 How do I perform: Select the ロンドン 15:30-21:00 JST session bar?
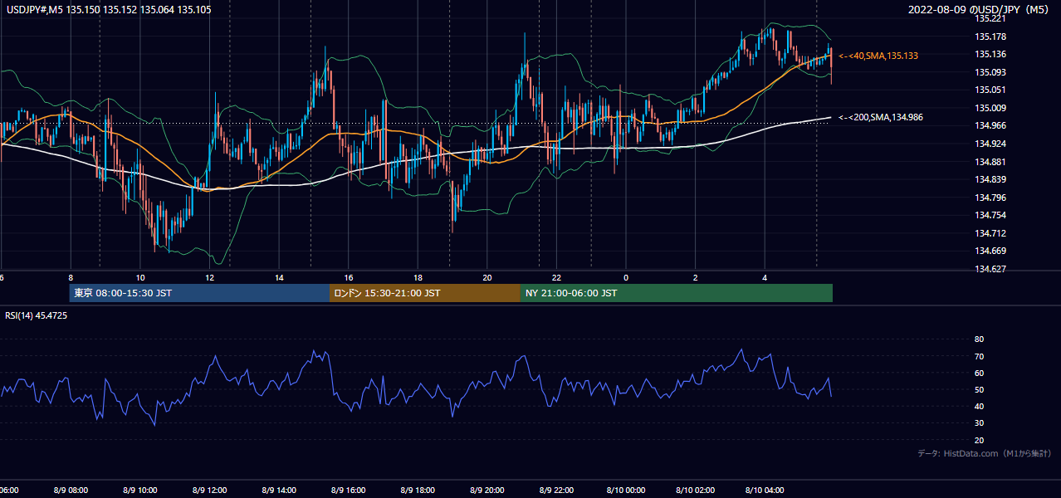pos(425,293)
